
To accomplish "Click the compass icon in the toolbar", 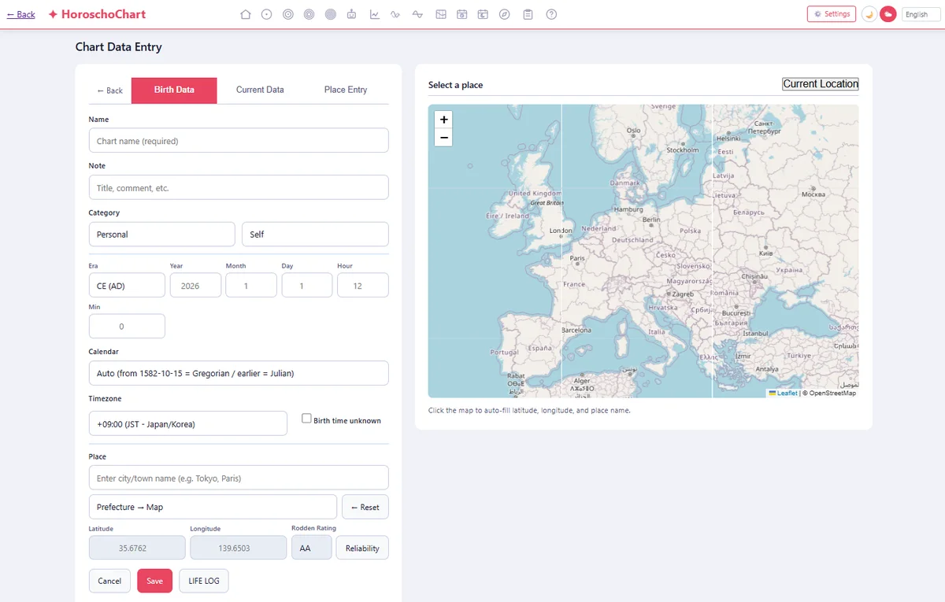I will 505,14.
